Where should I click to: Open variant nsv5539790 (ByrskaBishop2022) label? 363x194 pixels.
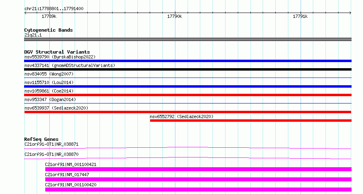(60, 57)
